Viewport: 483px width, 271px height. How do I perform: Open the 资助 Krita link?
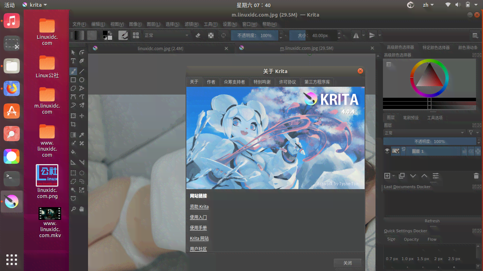click(x=199, y=207)
